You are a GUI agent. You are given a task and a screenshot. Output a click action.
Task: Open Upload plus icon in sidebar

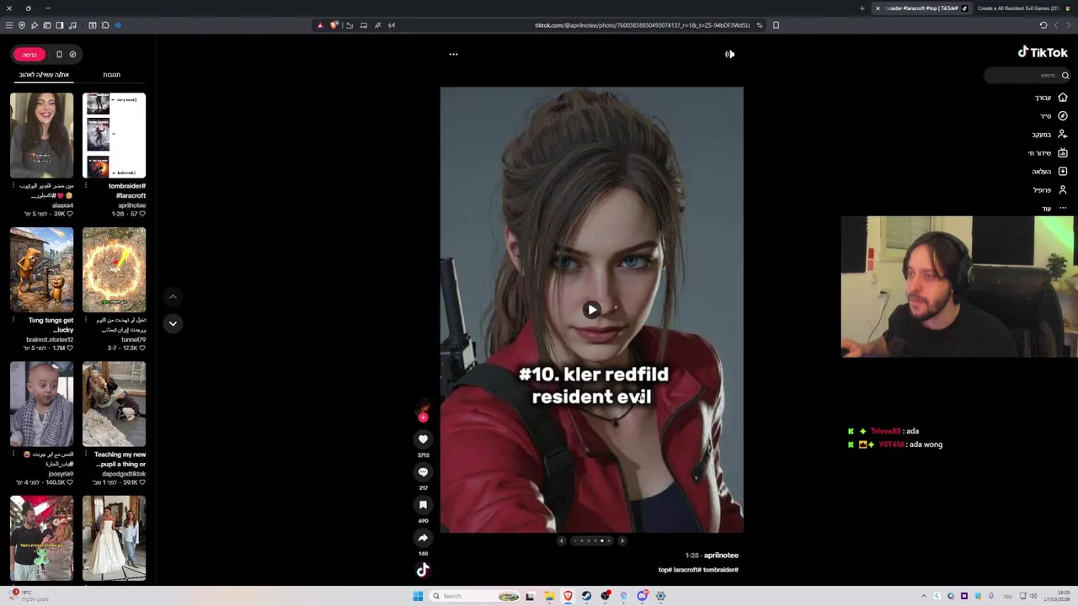(1063, 172)
